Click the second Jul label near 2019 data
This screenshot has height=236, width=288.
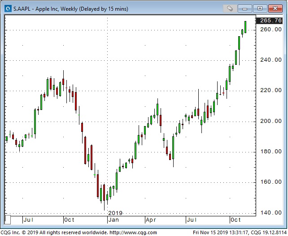192,220
